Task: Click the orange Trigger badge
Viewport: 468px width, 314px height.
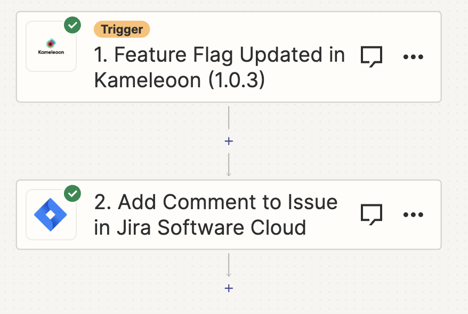Action: [x=122, y=29]
